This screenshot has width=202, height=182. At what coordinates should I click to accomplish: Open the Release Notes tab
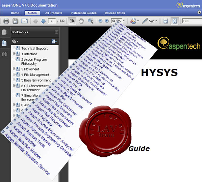115,13
